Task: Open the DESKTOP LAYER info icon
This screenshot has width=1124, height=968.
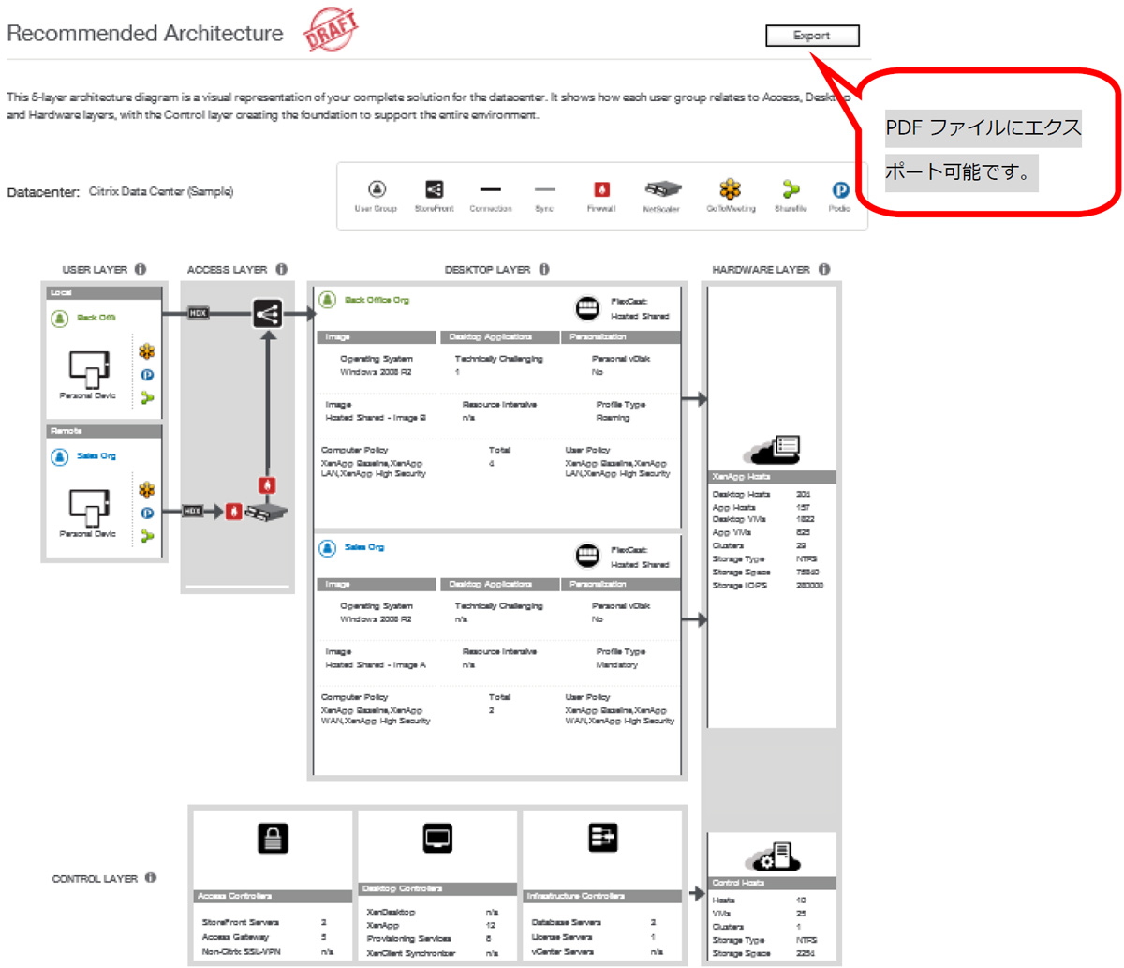Action: tap(544, 269)
